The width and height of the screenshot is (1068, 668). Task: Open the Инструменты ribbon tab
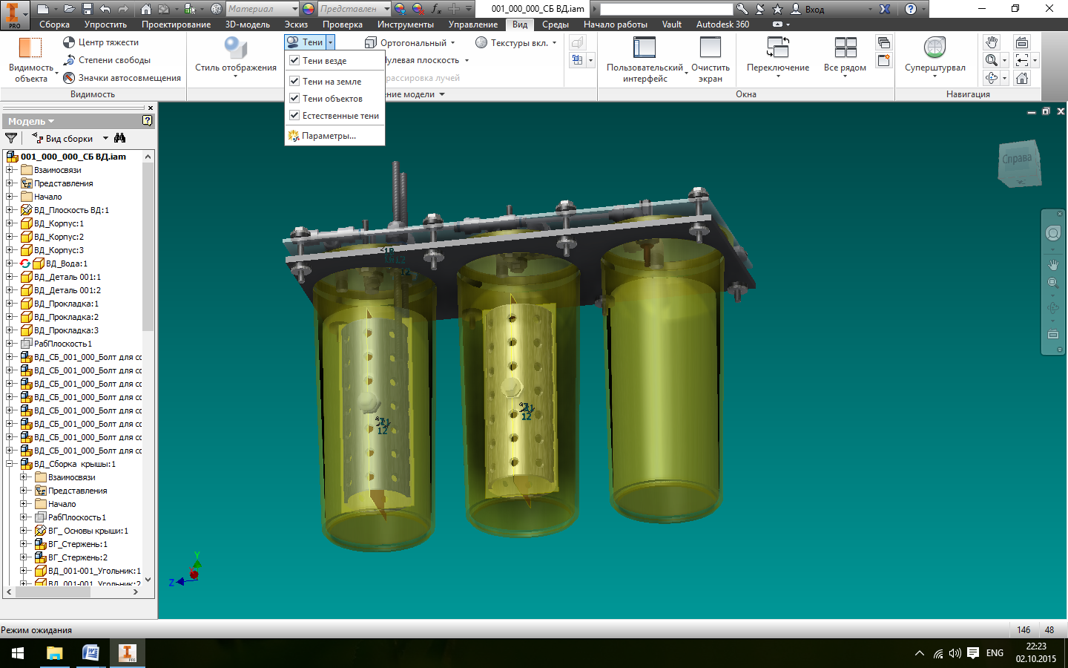coord(405,24)
